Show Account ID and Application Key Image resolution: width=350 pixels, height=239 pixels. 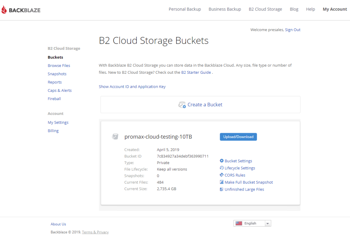click(x=132, y=86)
